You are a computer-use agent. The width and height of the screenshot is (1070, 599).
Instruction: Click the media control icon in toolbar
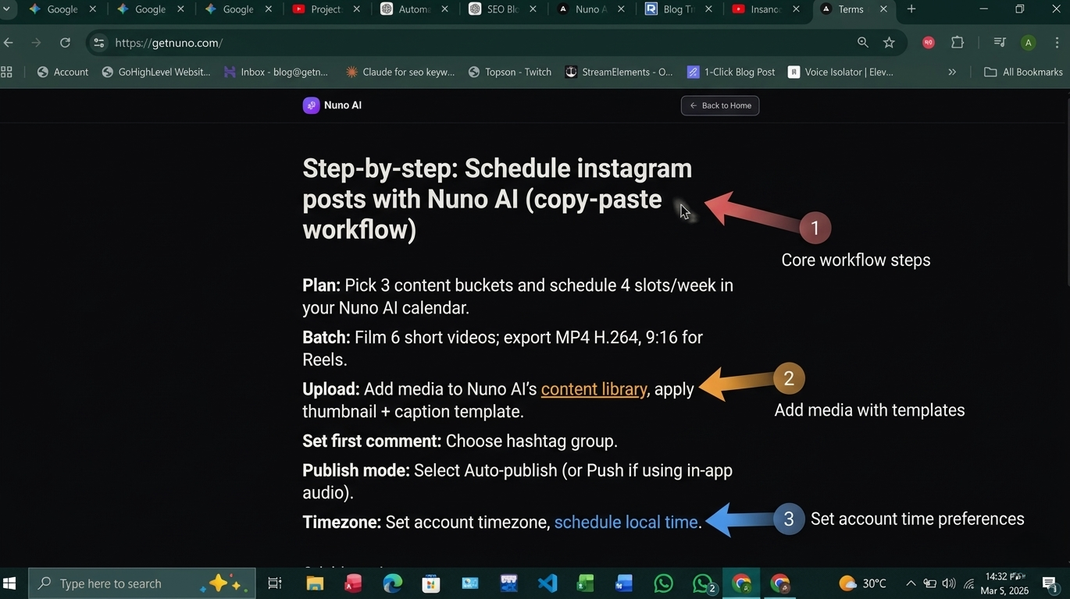1000,43
